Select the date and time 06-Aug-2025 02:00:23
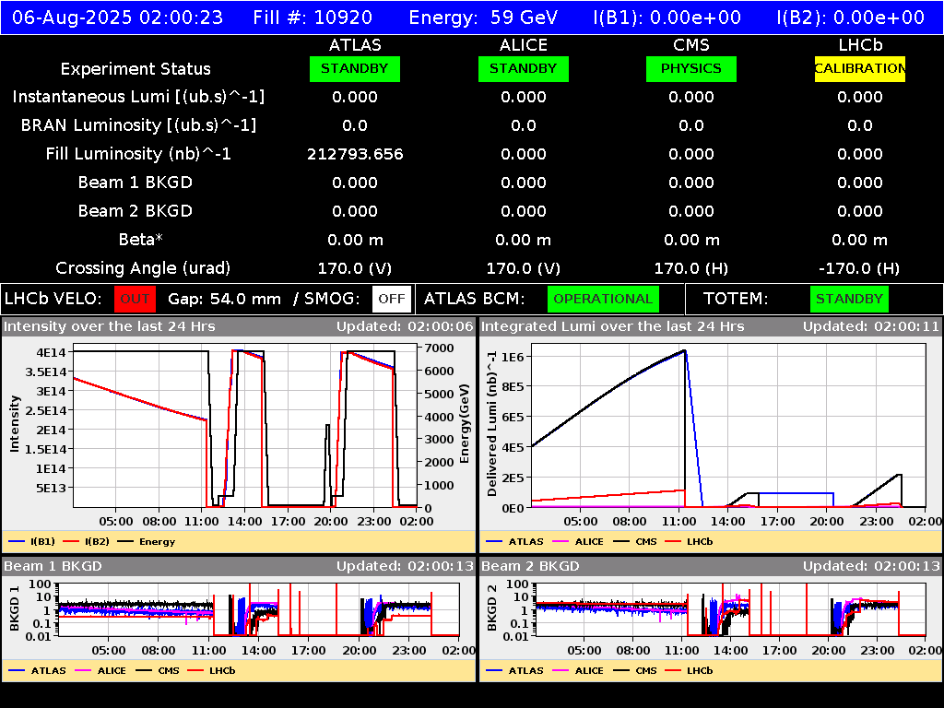 click(x=117, y=17)
